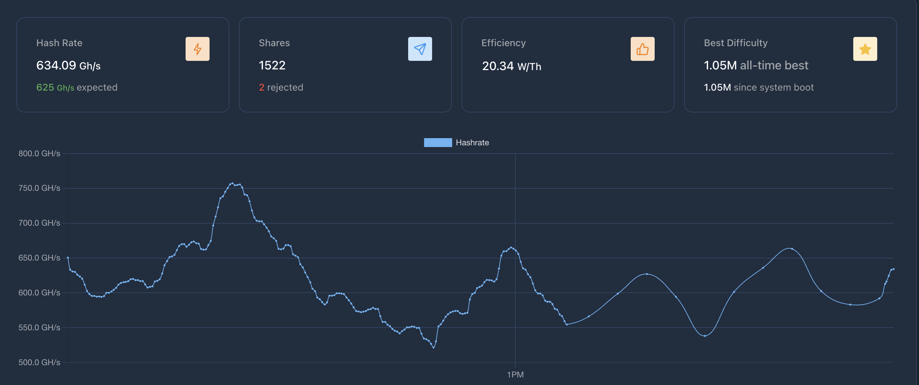Image resolution: width=919 pixels, height=385 pixels.
Task: Select the Hash Rate stat card
Action: (123, 64)
